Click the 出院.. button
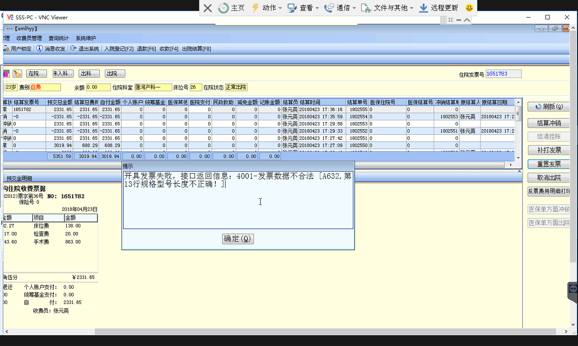 115,73
